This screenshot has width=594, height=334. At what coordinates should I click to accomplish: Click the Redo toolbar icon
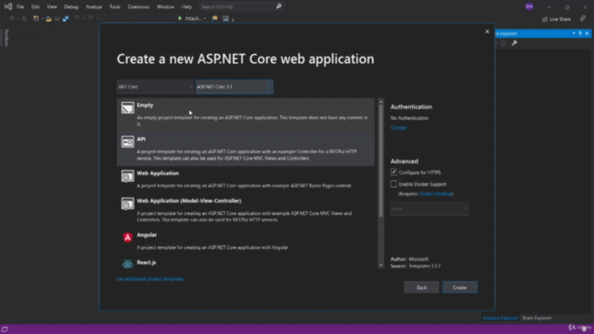[x=91, y=19]
